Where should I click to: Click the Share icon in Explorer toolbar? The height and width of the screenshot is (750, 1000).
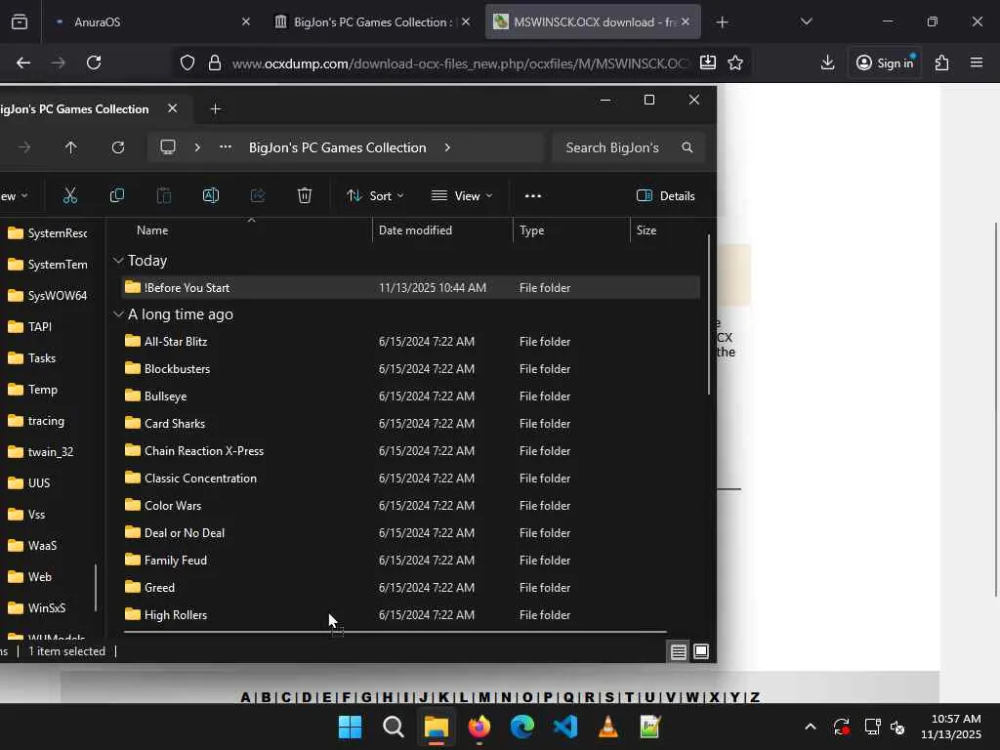click(x=258, y=195)
